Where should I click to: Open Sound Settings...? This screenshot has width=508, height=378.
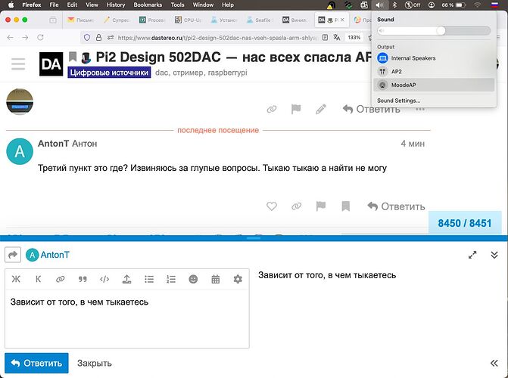[x=398, y=101]
